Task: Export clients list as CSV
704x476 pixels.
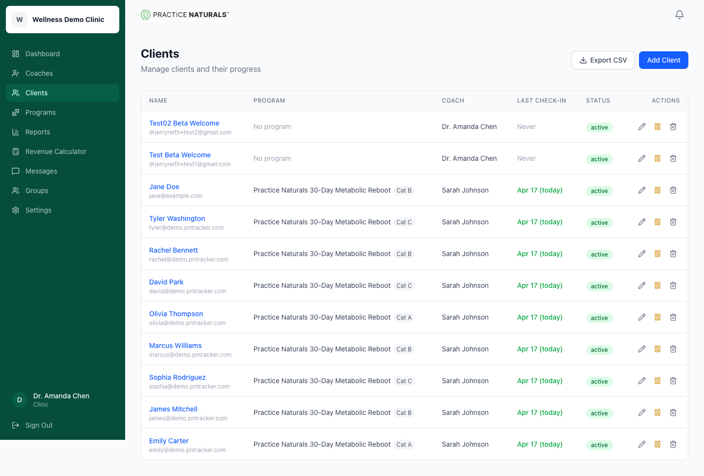Action: [603, 60]
